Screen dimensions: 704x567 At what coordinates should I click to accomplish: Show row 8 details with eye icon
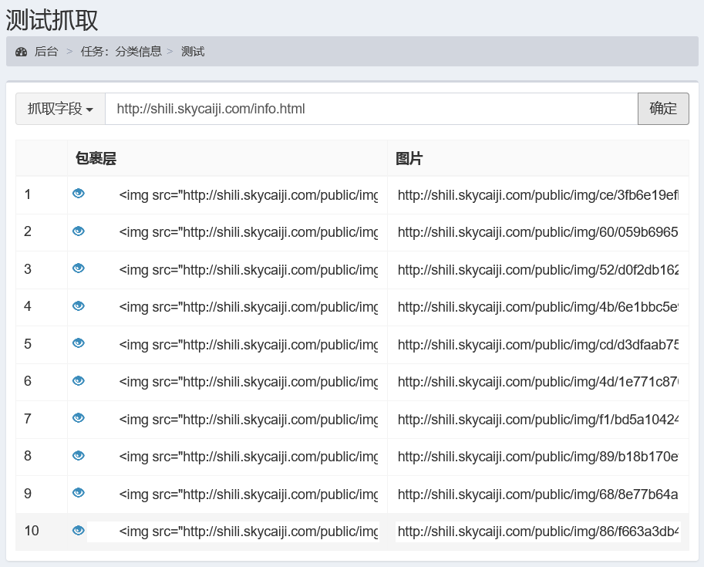click(78, 456)
